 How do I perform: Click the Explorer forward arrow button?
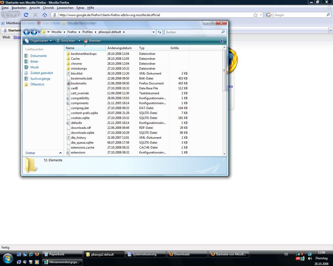(x=34, y=32)
